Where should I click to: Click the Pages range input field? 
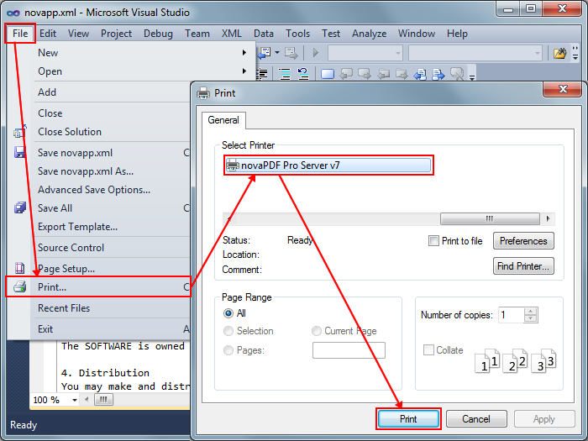349,350
